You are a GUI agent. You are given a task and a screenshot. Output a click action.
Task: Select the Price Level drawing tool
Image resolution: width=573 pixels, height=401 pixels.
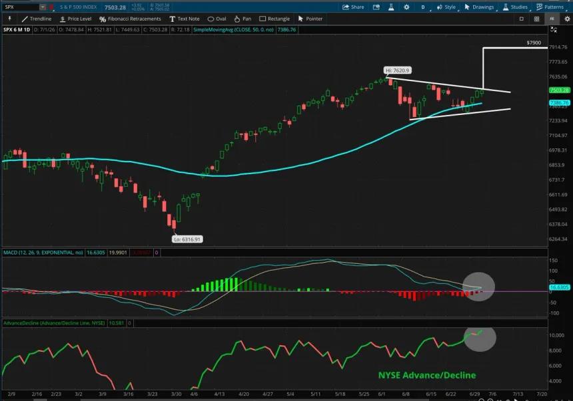[x=76, y=19]
